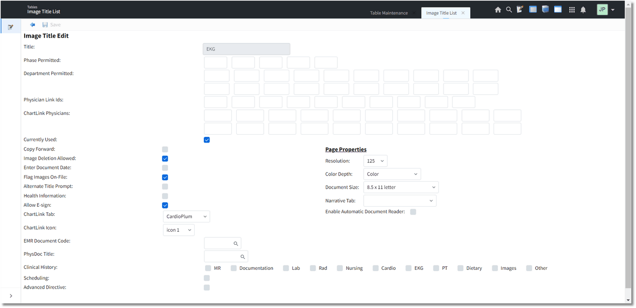Check Clinical History Cardio box
The height and width of the screenshot is (308, 636).
[376, 268]
